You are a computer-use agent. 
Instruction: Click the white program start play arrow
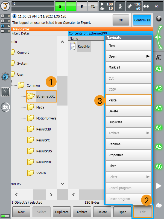(x=159, y=186)
